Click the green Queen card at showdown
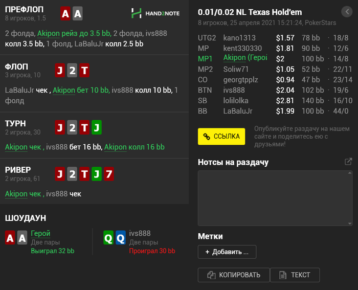 click(x=108, y=238)
